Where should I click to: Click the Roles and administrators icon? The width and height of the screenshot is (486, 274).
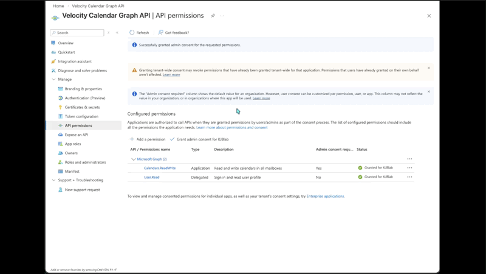point(60,162)
